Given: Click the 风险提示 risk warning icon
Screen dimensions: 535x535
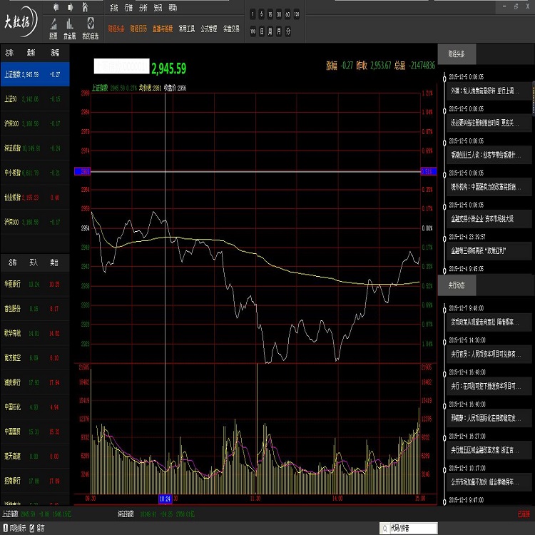Looking at the screenshot, I should (6, 528).
